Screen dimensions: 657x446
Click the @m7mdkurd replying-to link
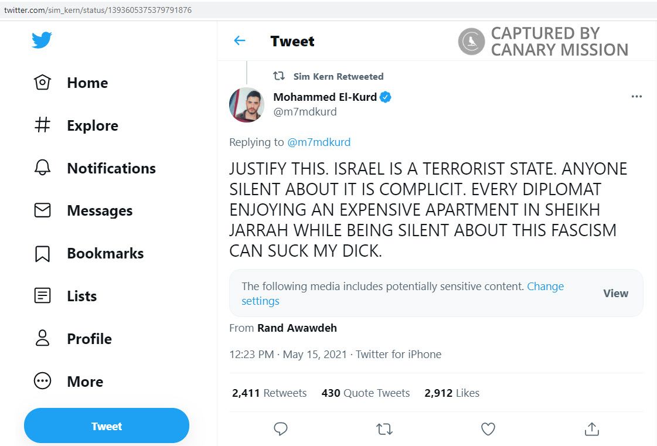[x=319, y=142]
